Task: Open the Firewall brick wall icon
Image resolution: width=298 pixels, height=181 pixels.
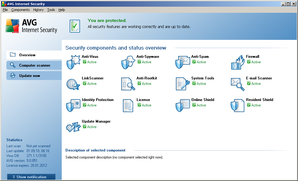Action: click(237, 62)
